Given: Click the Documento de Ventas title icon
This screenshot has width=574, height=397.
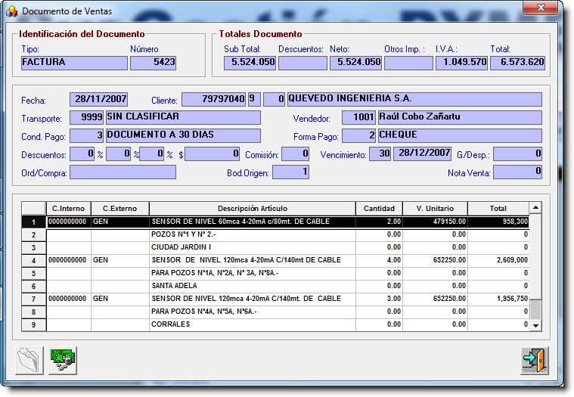Looking at the screenshot, I should [12, 11].
